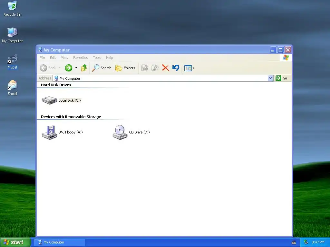Click the green Forward arrow button
The height and width of the screenshot is (247, 330).
point(69,68)
